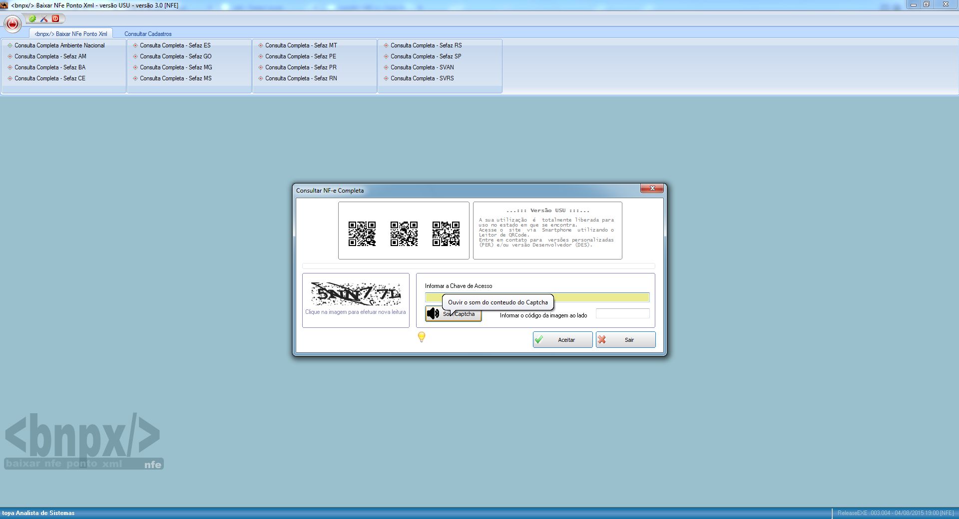Close the Consultar NF-e Completa dialog
Image resolution: width=959 pixels, height=519 pixels.
(x=652, y=188)
